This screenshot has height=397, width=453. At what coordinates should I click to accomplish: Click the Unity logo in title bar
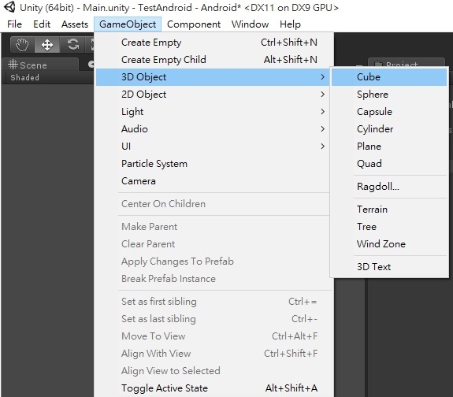[x=9, y=7]
